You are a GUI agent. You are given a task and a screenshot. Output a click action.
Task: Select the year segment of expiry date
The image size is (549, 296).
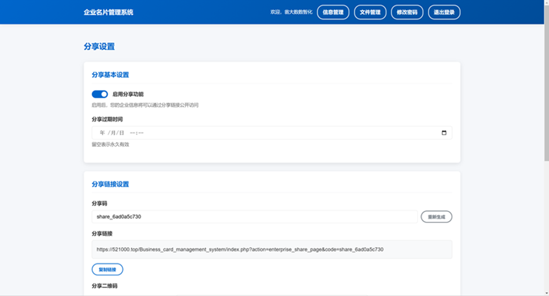pos(102,133)
